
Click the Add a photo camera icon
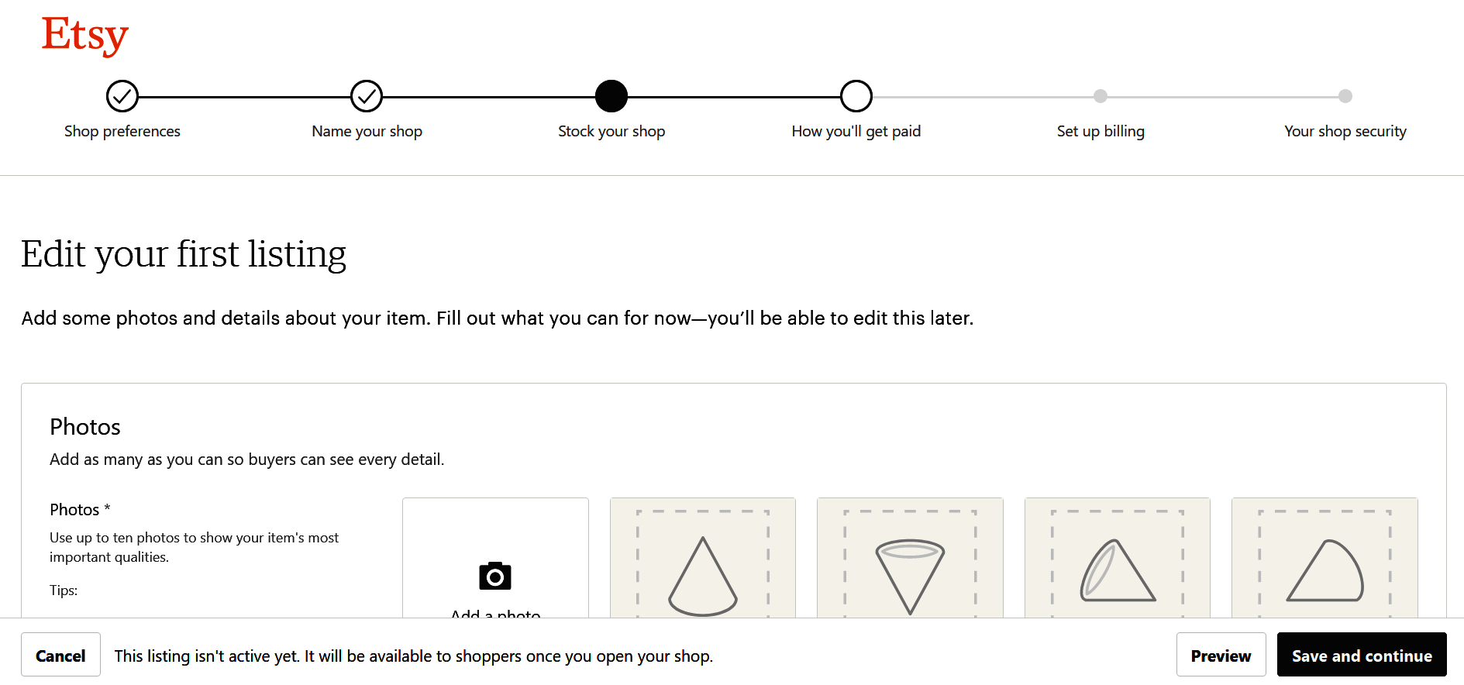[x=494, y=575]
